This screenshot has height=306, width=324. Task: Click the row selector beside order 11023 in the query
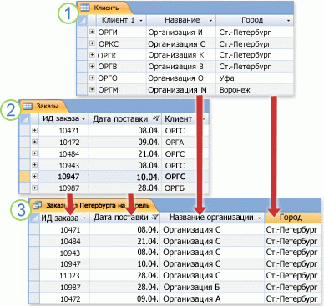pyautogui.click(x=34, y=275)
